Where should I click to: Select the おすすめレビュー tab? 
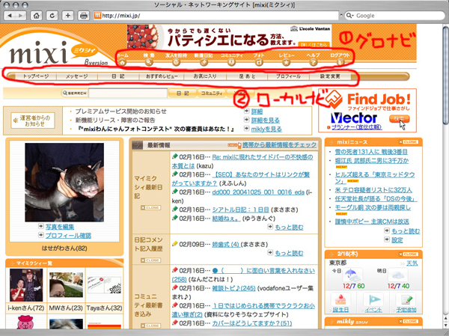[x=162, y=76]
